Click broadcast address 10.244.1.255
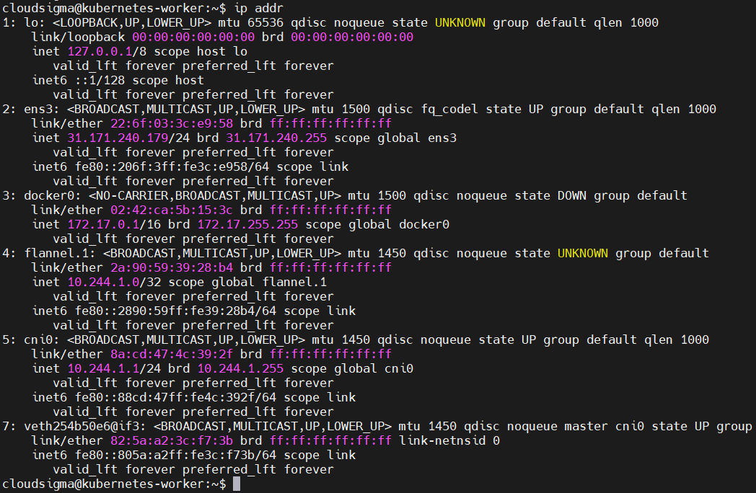This screenshot has height=493, width=756. (x=240, y=369)
